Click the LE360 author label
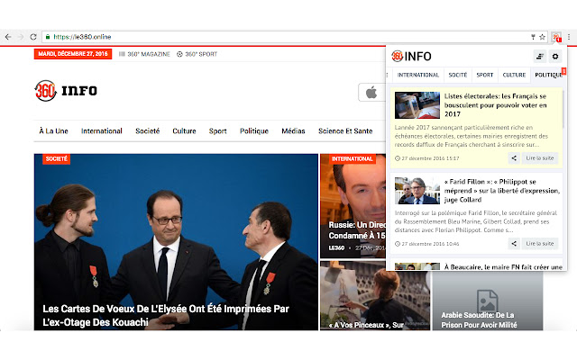 click(x=336, y=248)
